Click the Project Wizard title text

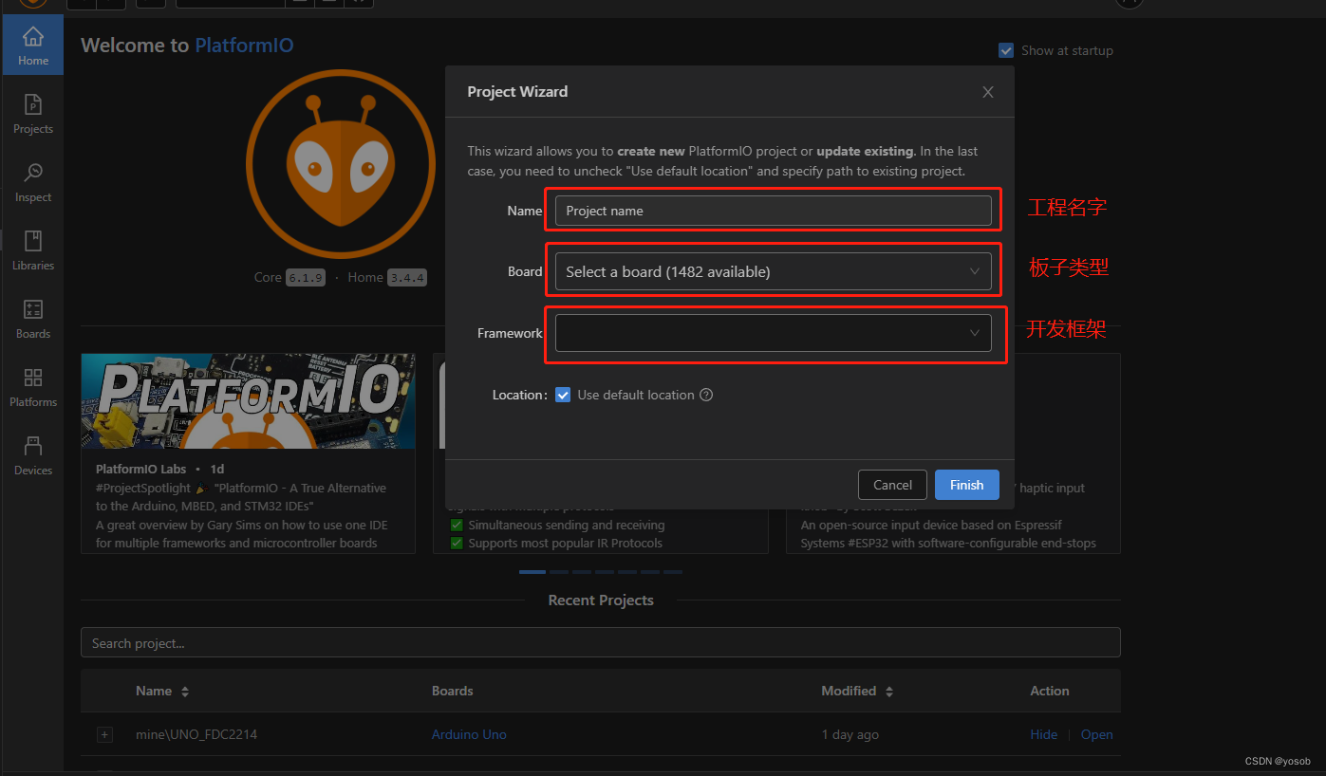coord(517,92)
